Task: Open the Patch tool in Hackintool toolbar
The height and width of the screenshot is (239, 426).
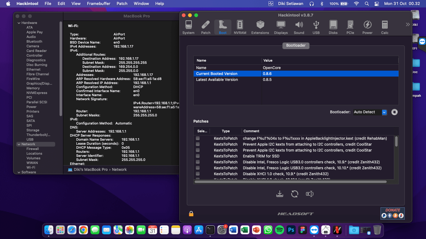Action: 206,27
